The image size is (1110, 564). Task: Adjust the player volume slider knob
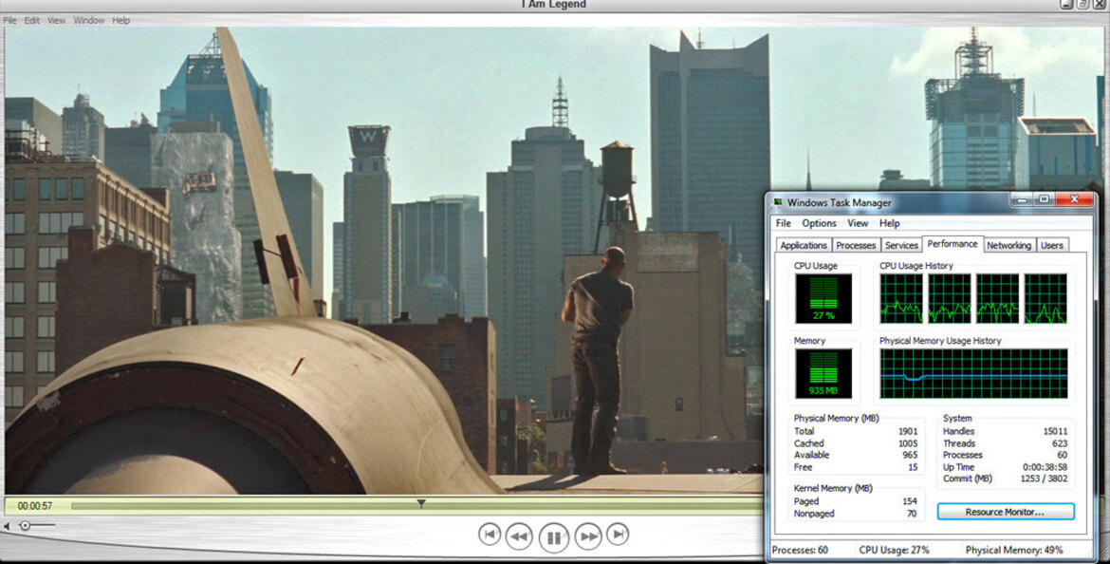click(x=25, y=526)
